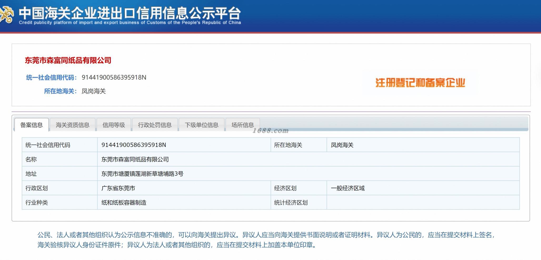Click address 东莞市塘厦镇莲湖新草塘埔路3号
541x260 pixels.
pos(142,174)
